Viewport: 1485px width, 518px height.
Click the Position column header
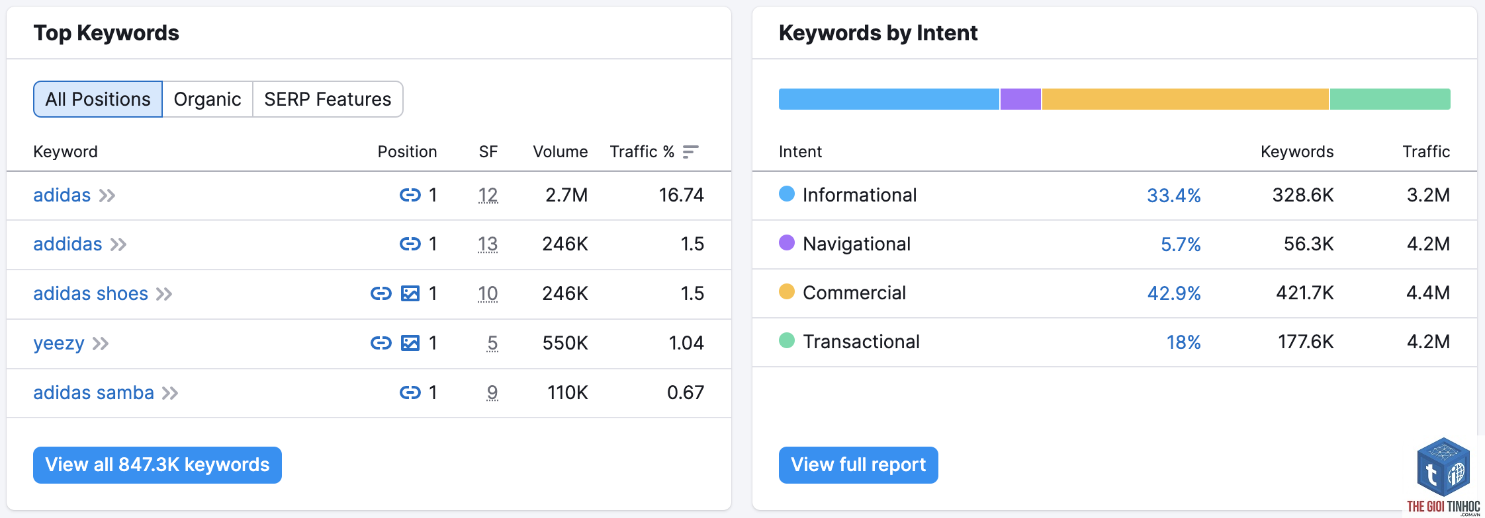coord(407,152)
